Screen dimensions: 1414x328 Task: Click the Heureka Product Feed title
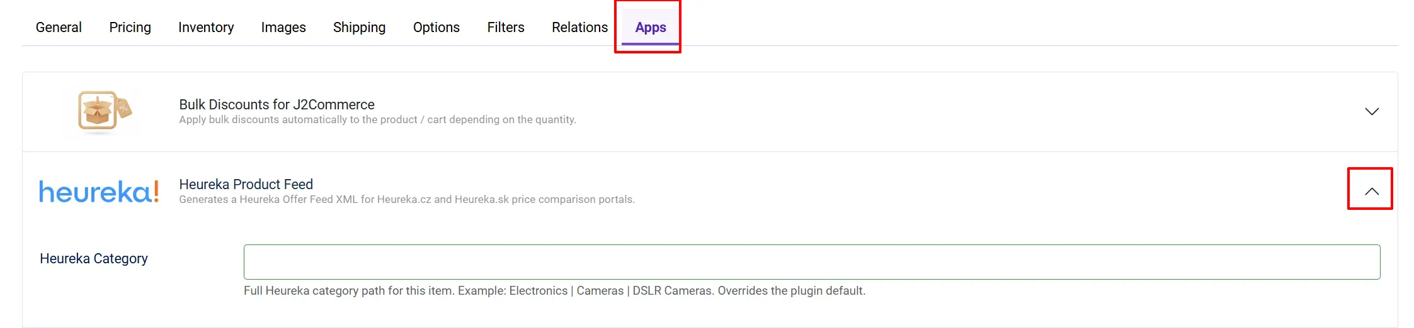point(246,184)
